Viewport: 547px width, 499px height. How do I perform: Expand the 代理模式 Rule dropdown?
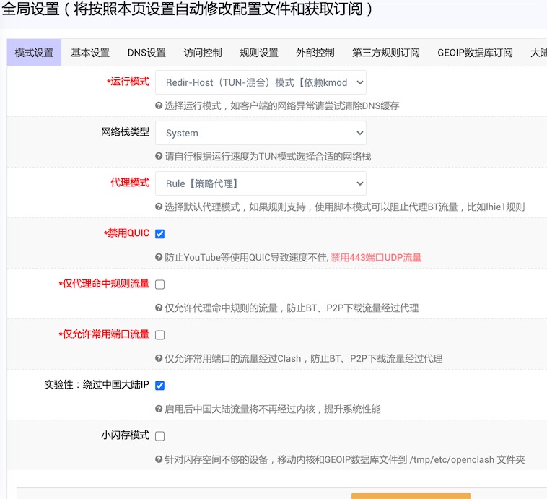click(261, 183)
